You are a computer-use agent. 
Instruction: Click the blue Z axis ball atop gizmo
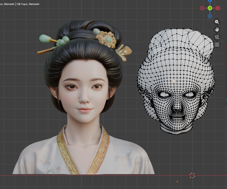coord(210,1)
